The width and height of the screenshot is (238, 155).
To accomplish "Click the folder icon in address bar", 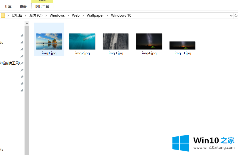I will pyautogui.click(x=3, y=15).
